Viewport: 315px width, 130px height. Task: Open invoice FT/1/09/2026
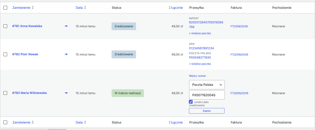(x=239, y=26)
